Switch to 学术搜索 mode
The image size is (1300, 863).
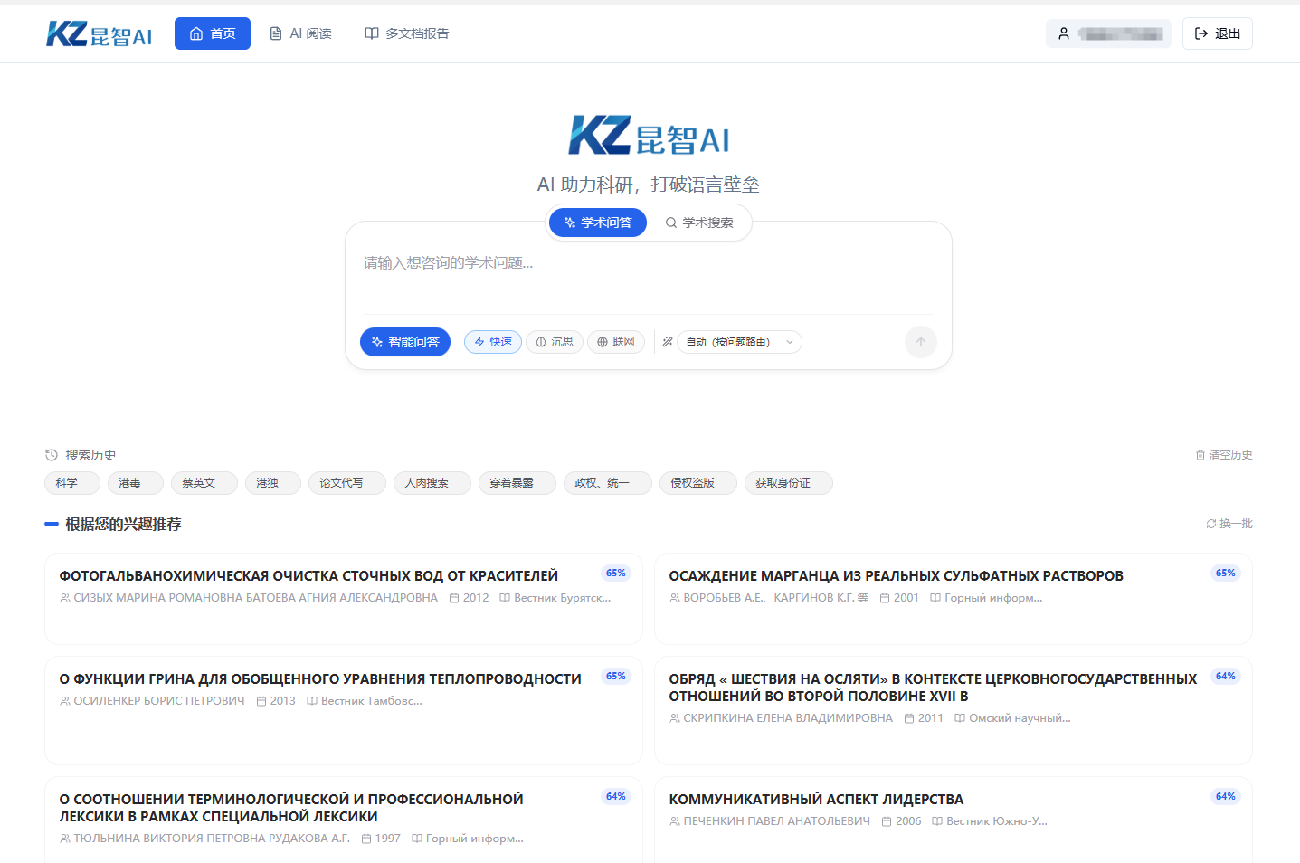pos(699,223)
